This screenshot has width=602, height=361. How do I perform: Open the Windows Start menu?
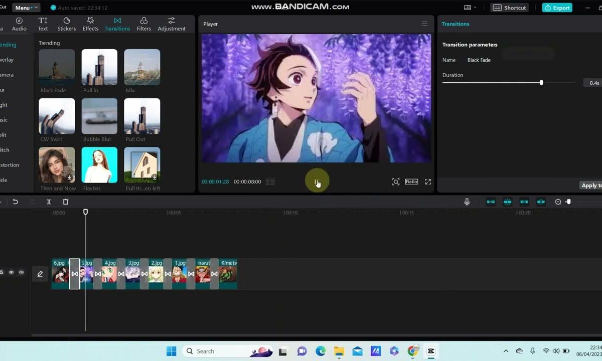171,351
